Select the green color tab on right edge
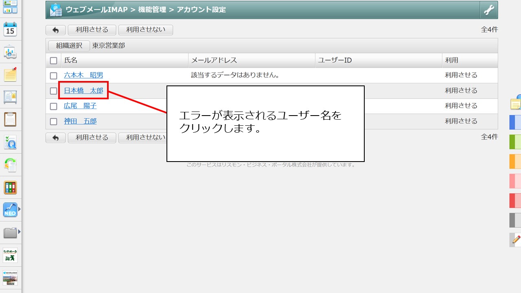The height and width of the screenshot is (293, 521). point(515,142)
